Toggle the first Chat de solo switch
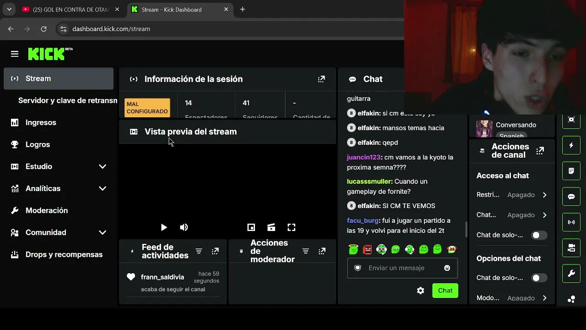586x330 pixels. pyautogui.click(x=539, y=235)
